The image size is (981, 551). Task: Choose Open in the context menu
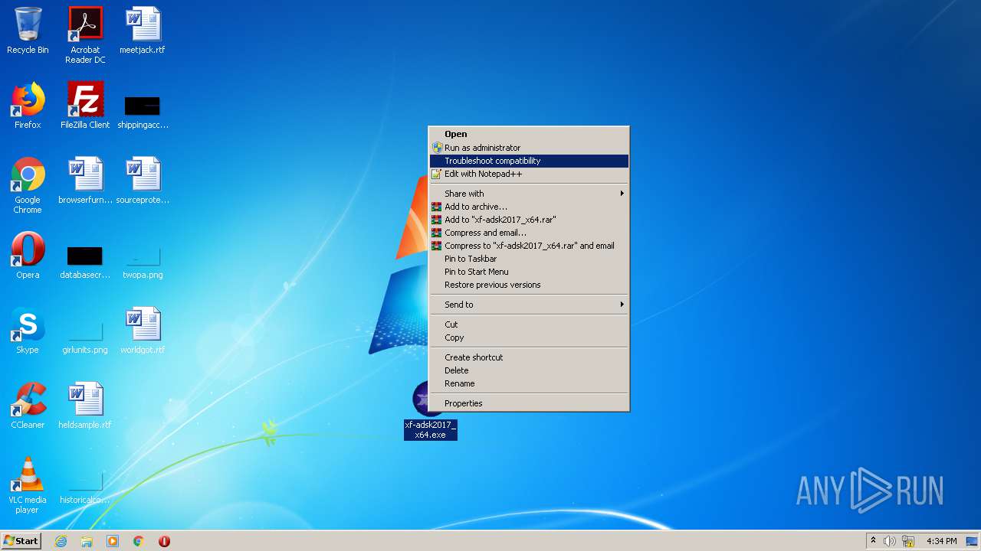click(530, 134)
